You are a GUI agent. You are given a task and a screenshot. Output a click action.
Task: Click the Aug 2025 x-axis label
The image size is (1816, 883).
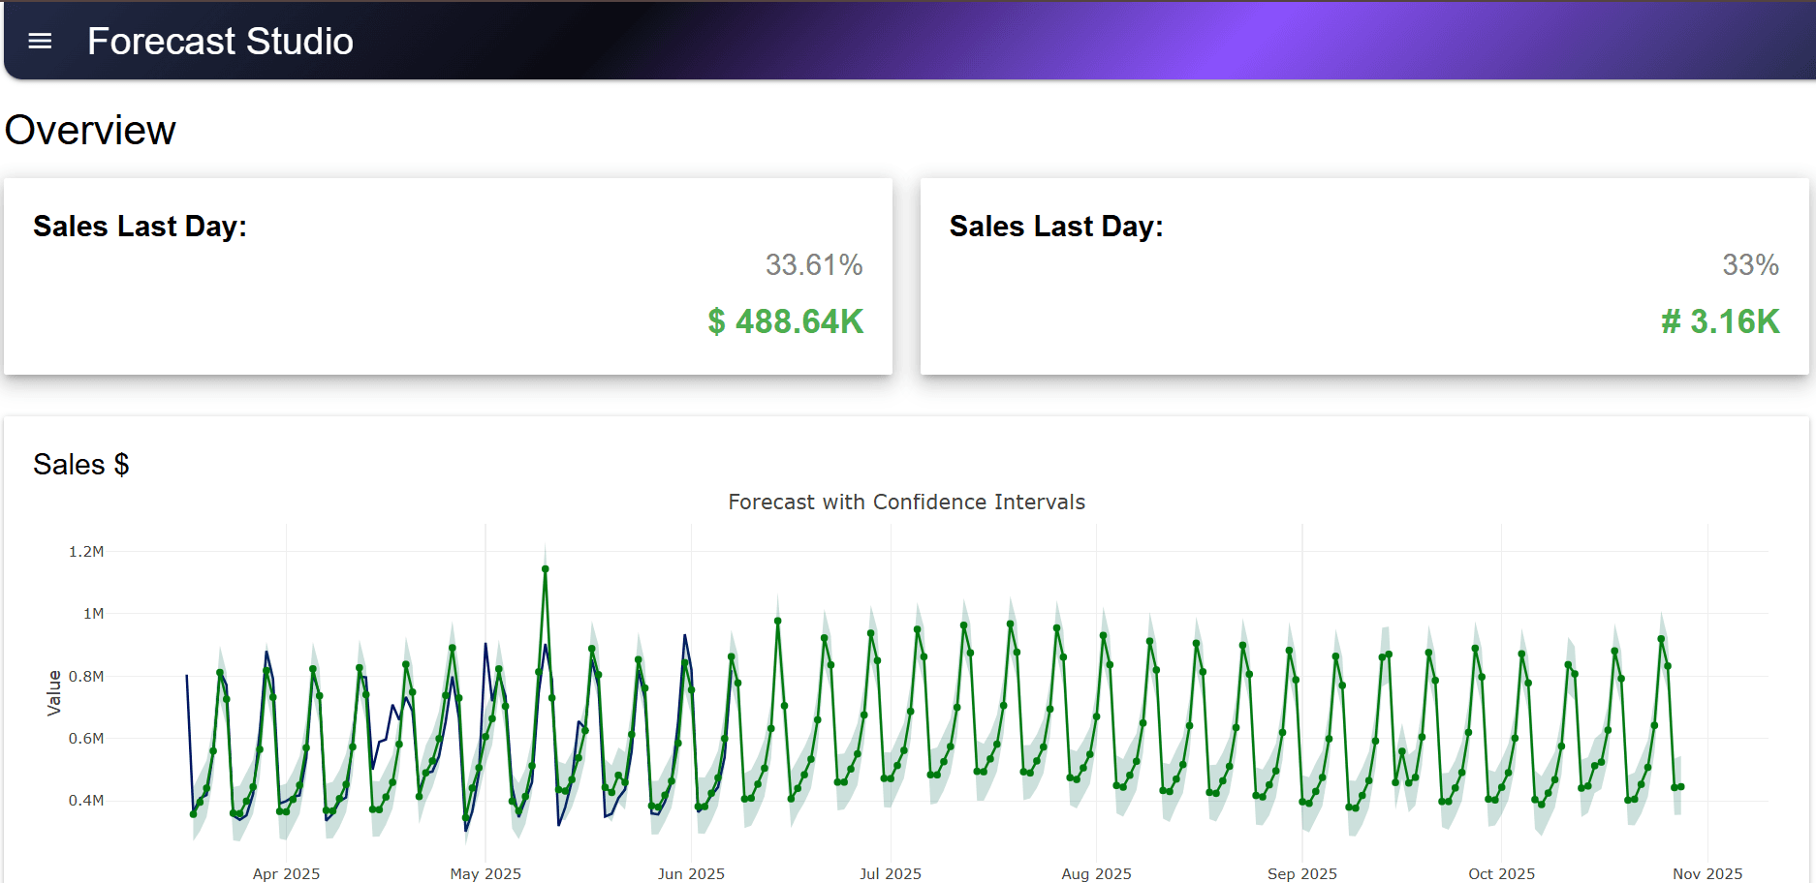point(1096,873)
